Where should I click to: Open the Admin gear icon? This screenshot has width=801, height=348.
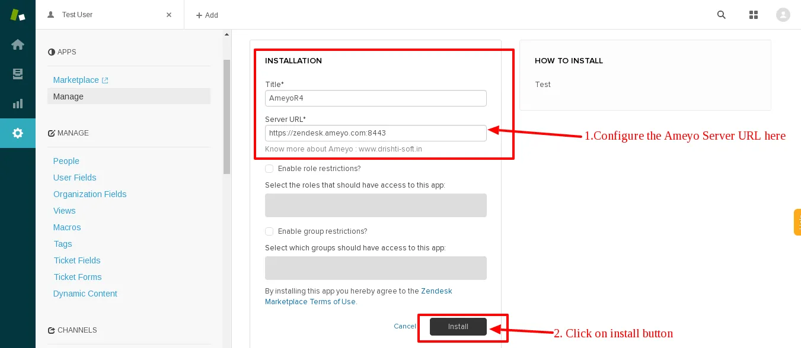point(18,133)
